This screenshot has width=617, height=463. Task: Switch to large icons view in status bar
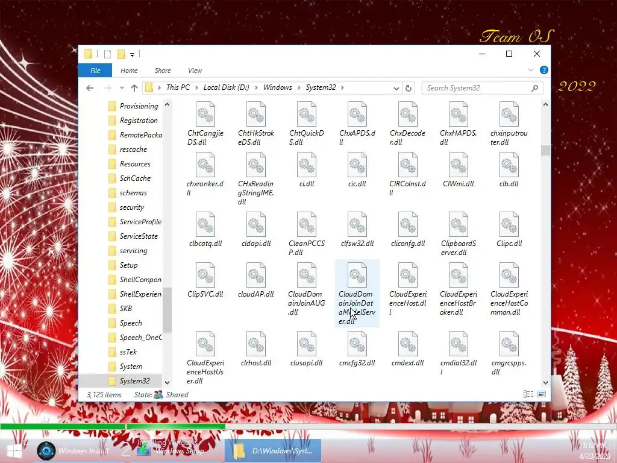[x=542, y=394]
